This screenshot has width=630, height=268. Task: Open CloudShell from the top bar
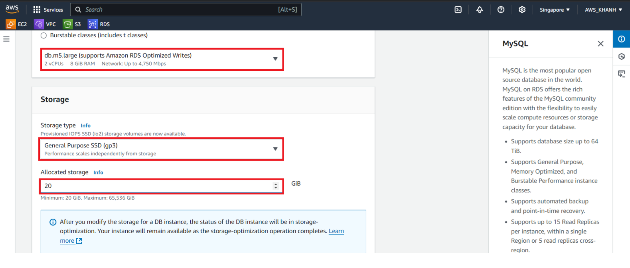coord(458,10)
